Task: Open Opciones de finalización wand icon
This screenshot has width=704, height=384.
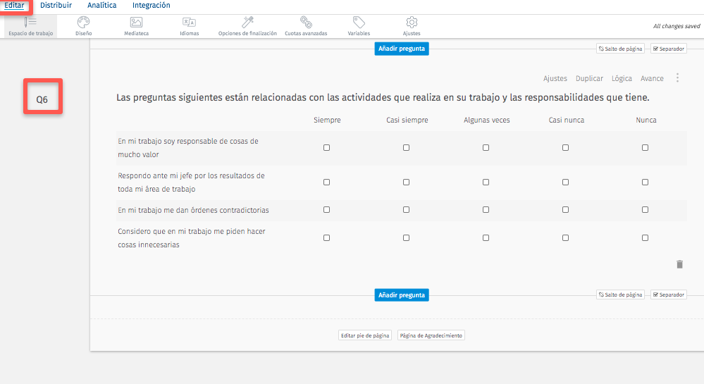Action: (247, 23)
